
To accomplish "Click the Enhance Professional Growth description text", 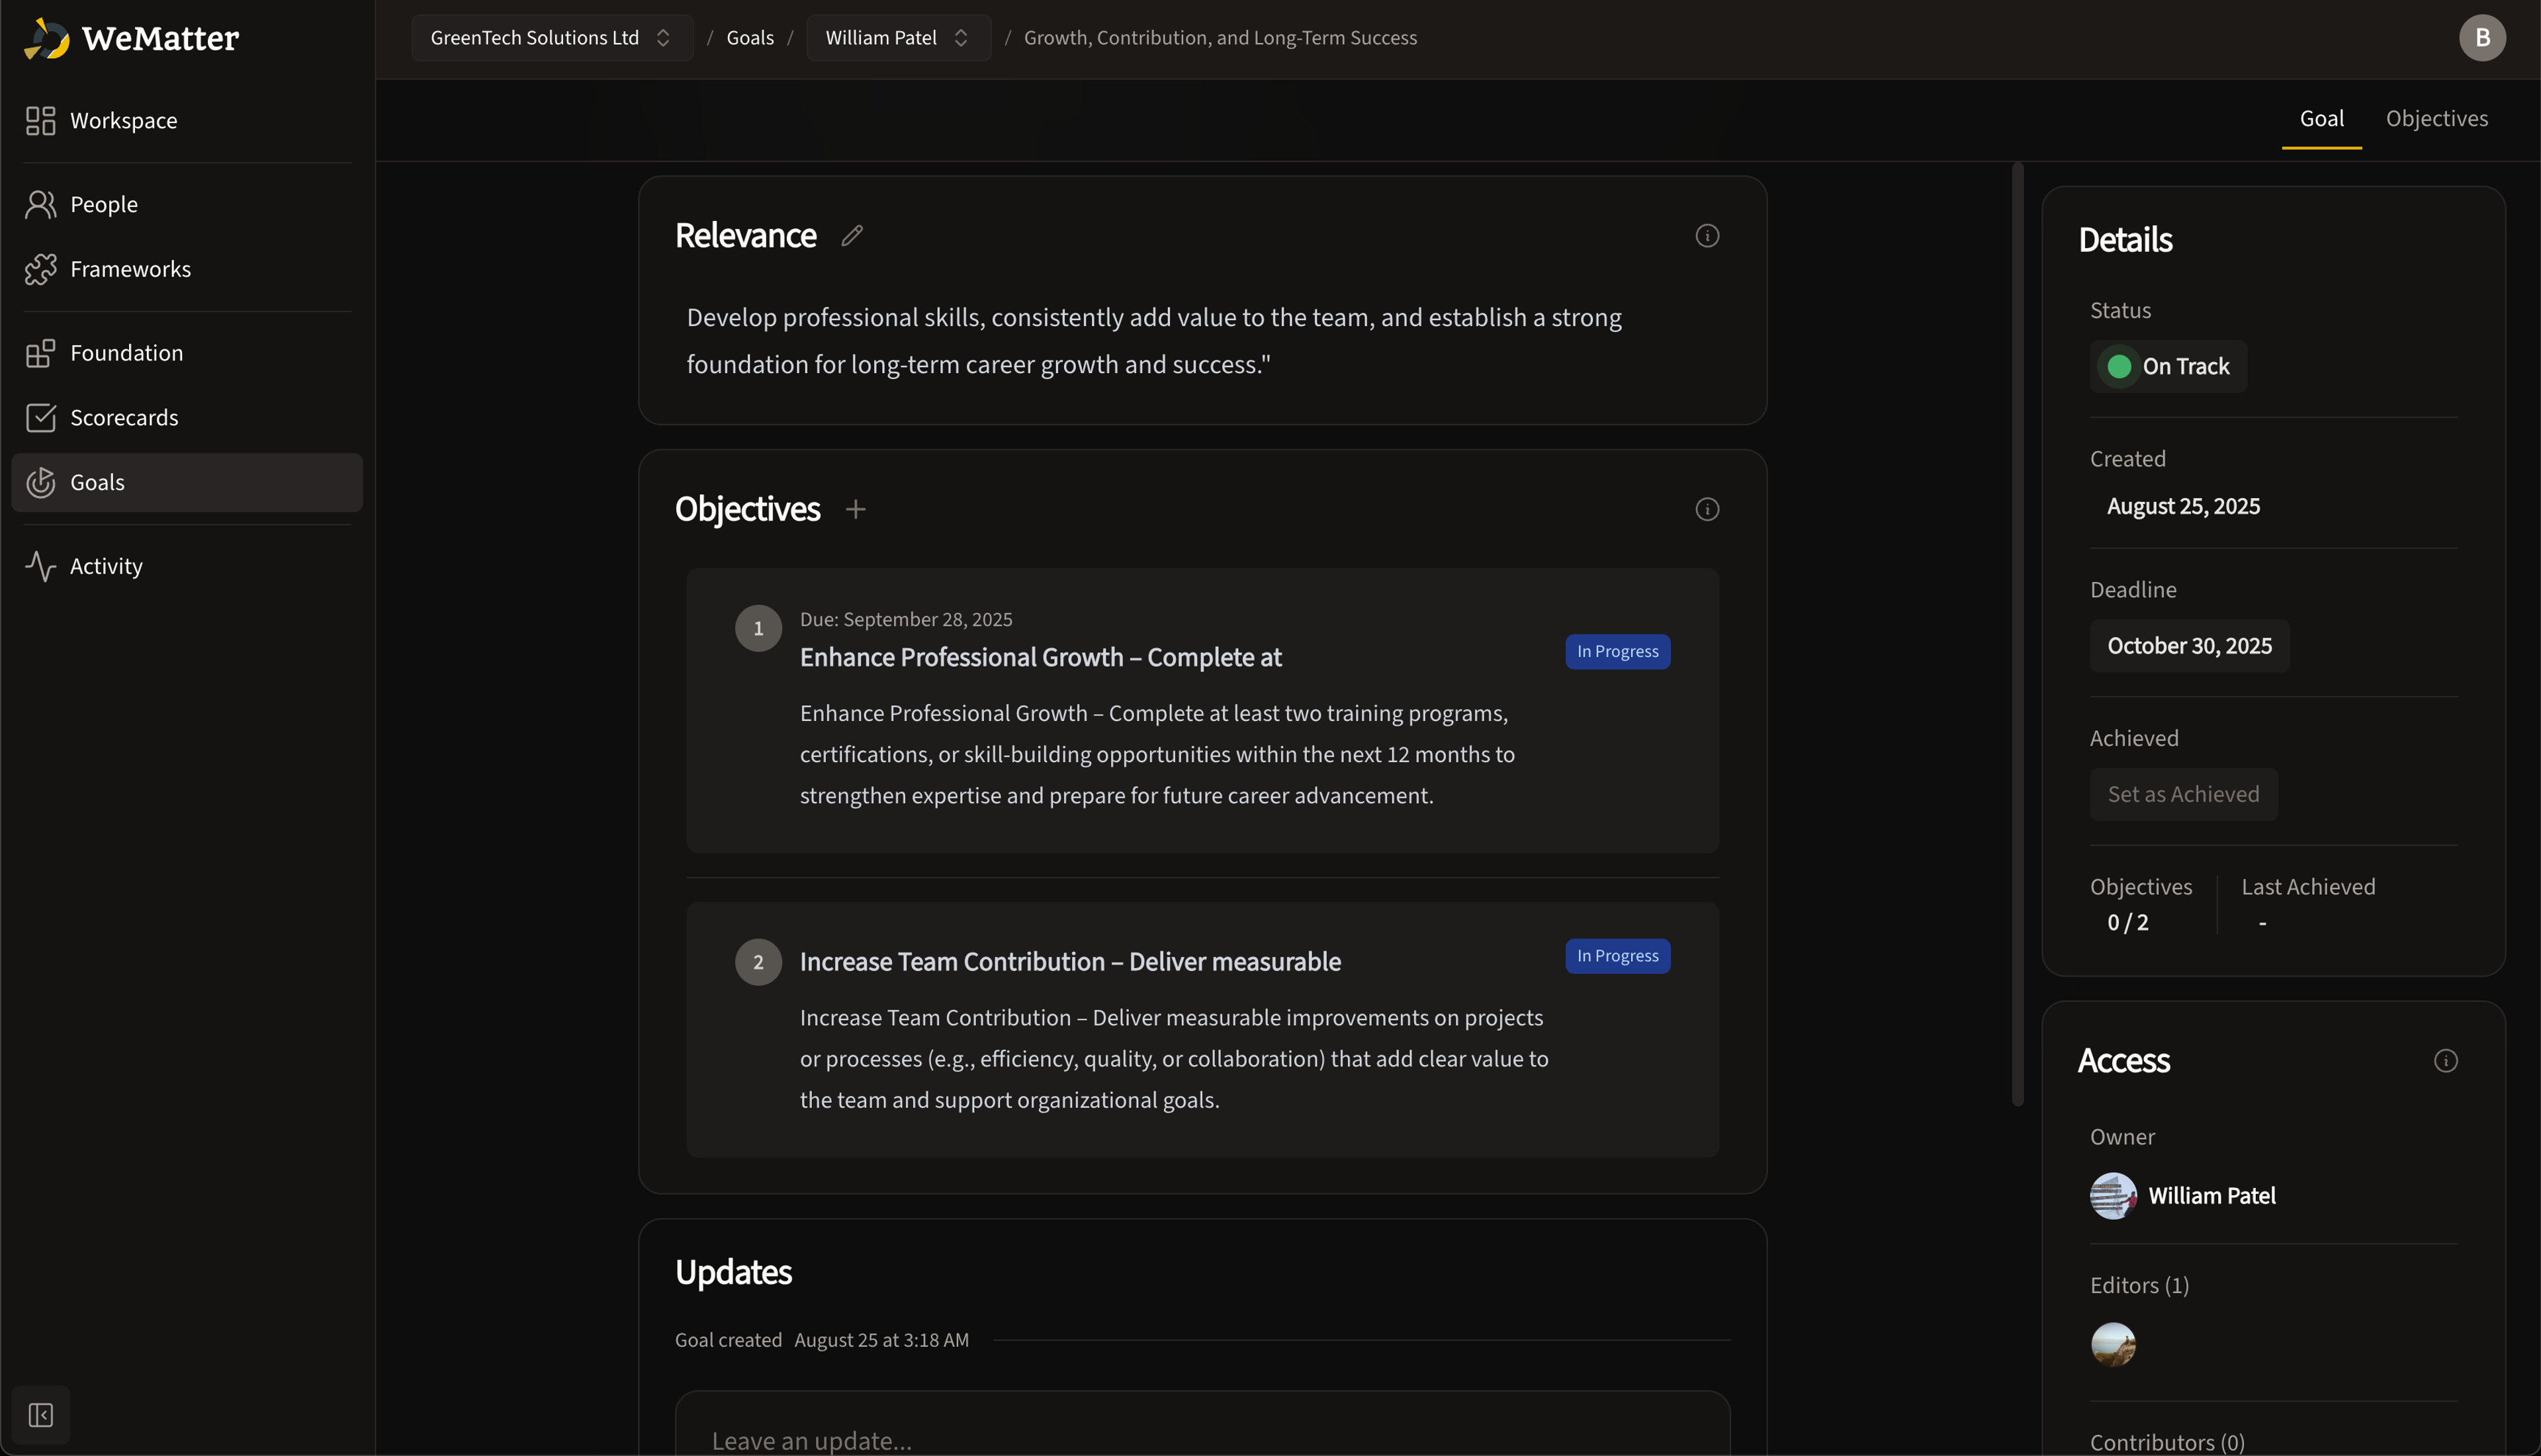I will [x=1157, y=755].
